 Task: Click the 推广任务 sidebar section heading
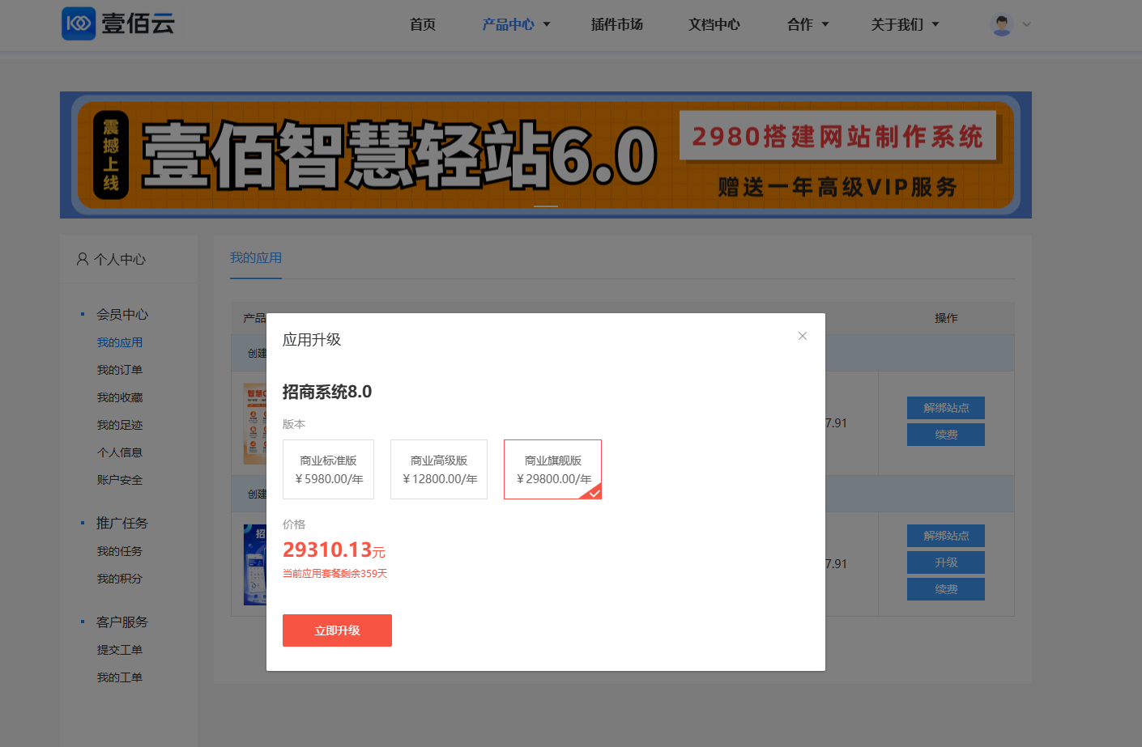pos(122,523)
